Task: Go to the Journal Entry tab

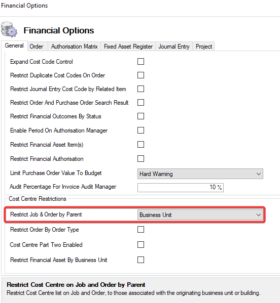Action: tap(174, 47)
